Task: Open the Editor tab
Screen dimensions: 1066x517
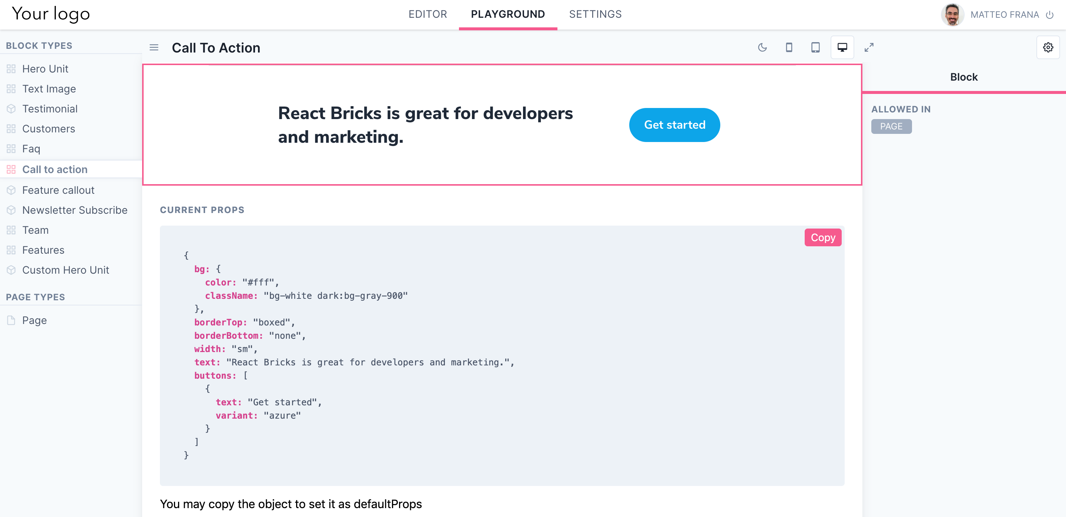Action: pos(428,14)
